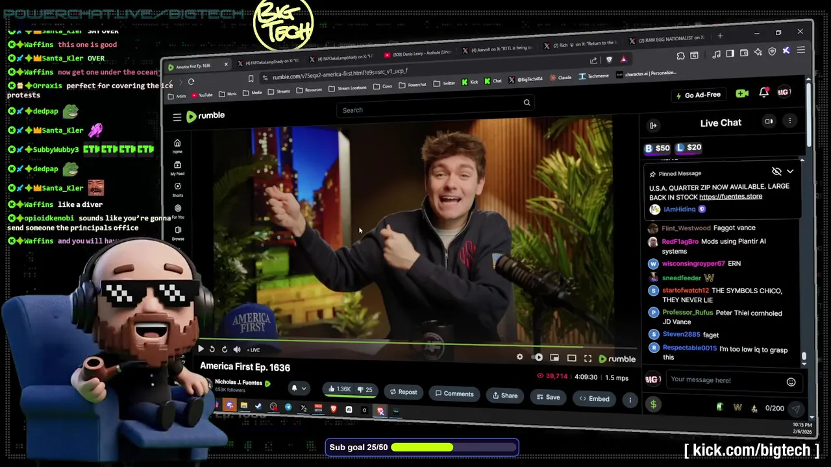831x467 pixels.
Task: Click the send message arrow icon
Action: point(796,409)
